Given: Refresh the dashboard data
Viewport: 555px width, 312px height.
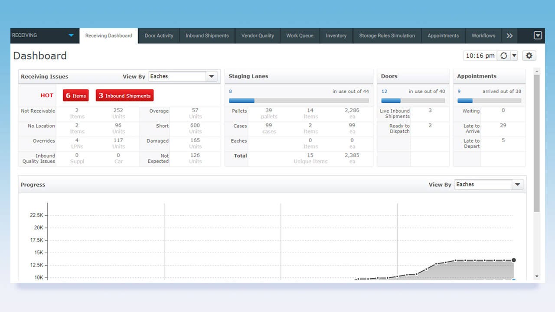Looking at the screenshot, I should coord(504,55).
